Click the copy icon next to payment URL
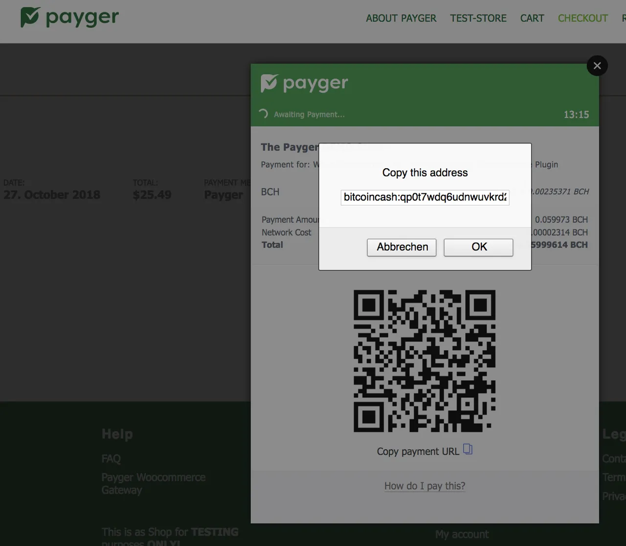The width and height of the screenshot is (626, 546). [x=468, y=449]
